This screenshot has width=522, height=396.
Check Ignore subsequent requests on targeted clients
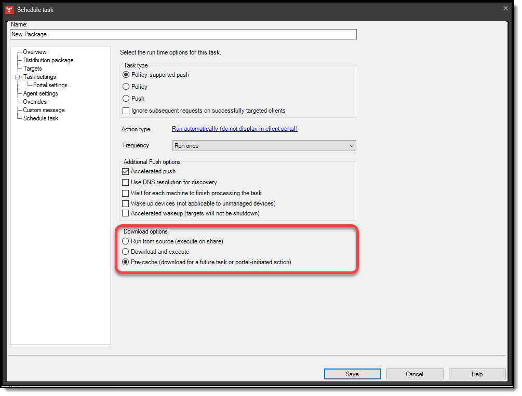point(125,111)
